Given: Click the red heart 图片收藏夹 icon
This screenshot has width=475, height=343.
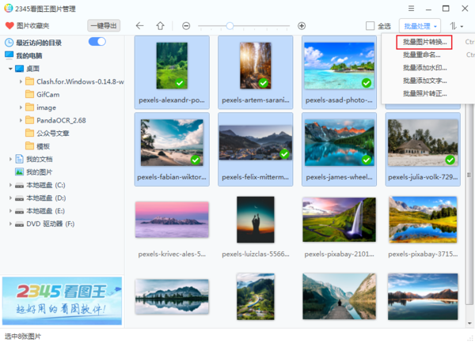Looking at the screenshot, I should coord(9,25).
